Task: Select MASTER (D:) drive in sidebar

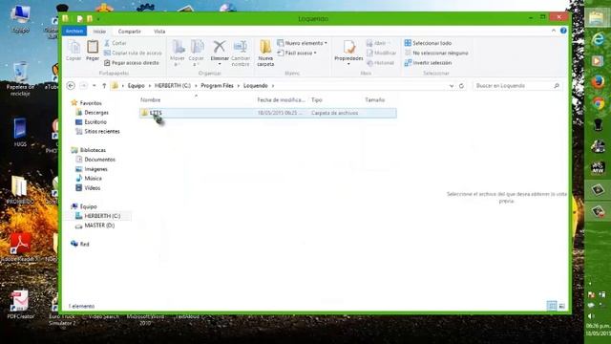Action: coord(95,226)
